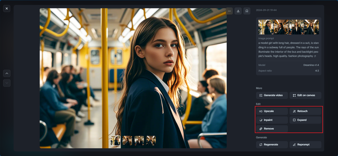Use the Remove eraser tool
Viewport: 338px width, 156px height.
coord(272,129)
